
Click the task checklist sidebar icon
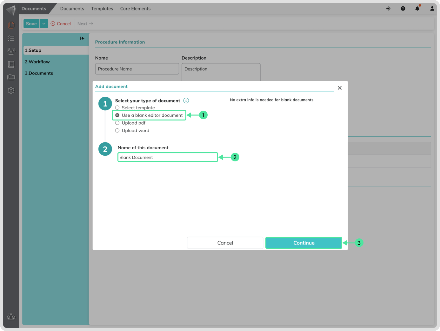[11, 38]
